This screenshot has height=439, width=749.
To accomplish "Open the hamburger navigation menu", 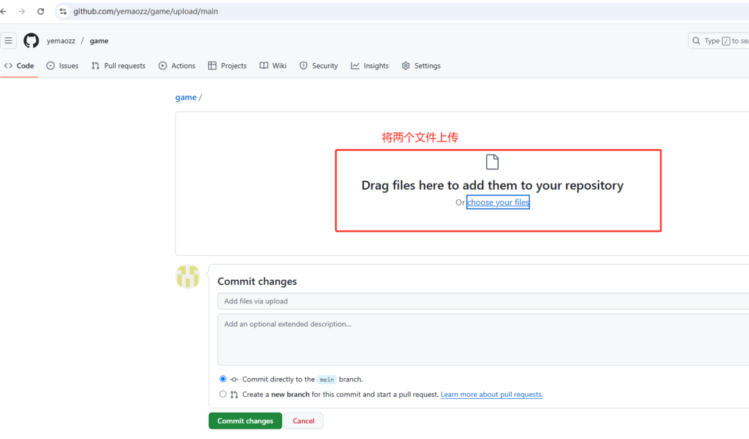I will (x=8, y=41).
